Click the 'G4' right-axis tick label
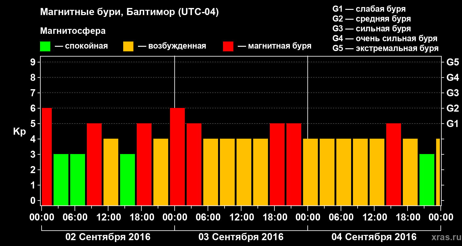This screenshot has width=462, height=246. [452, 77]
